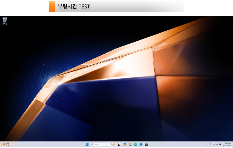Click the speaker volume tray icon
233x148 pixels.
click(217, 144)
